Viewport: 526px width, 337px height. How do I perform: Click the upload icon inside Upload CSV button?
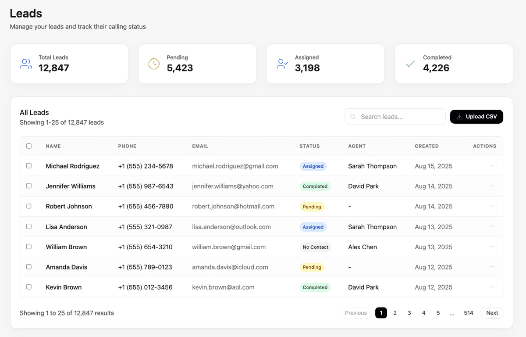coord(459,117)
